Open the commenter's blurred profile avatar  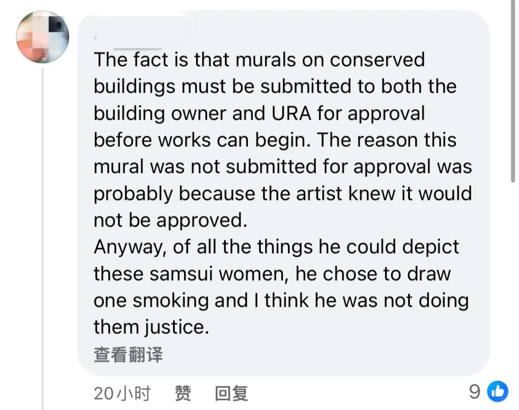[x=43, y=36]
